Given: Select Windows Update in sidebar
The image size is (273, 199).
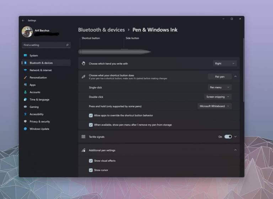Looking at the screenshot, I should click(x=46, y=129).
